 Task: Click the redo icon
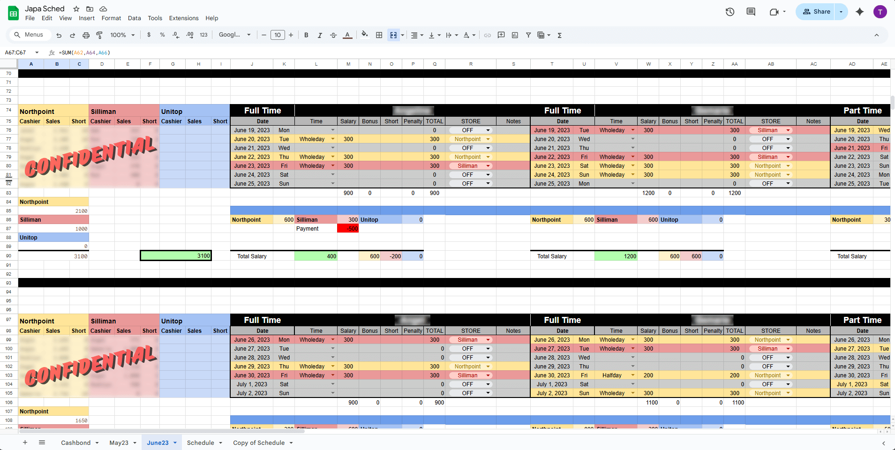72,35
